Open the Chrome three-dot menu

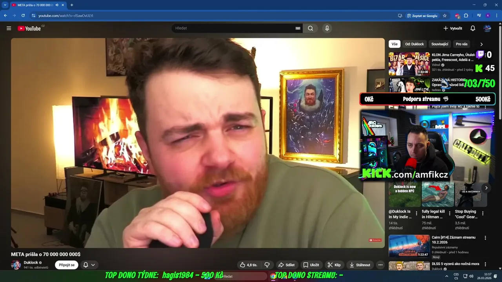tap(496, 16)
